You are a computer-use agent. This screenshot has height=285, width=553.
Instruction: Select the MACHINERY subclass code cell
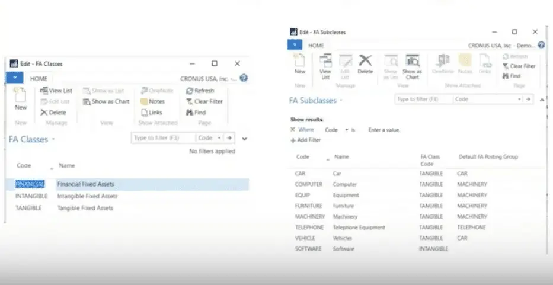[x=309, y=217]
